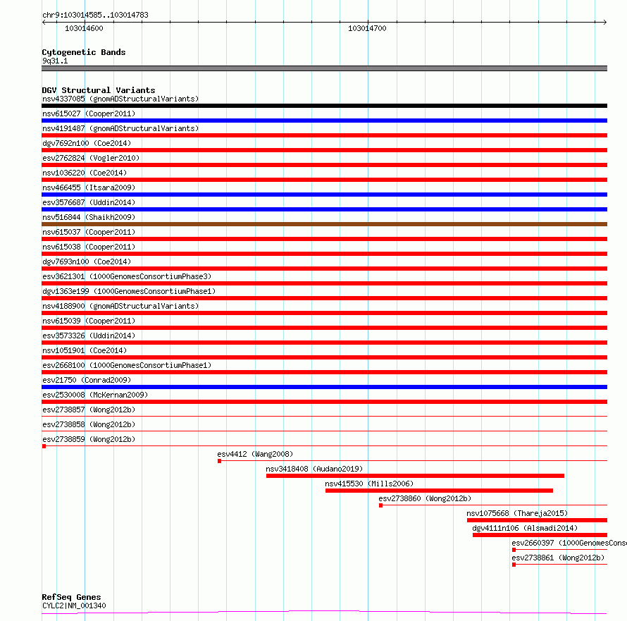Select nsv1075668 (Thareja2015) label
627x621 pixels.
point(517,513)
